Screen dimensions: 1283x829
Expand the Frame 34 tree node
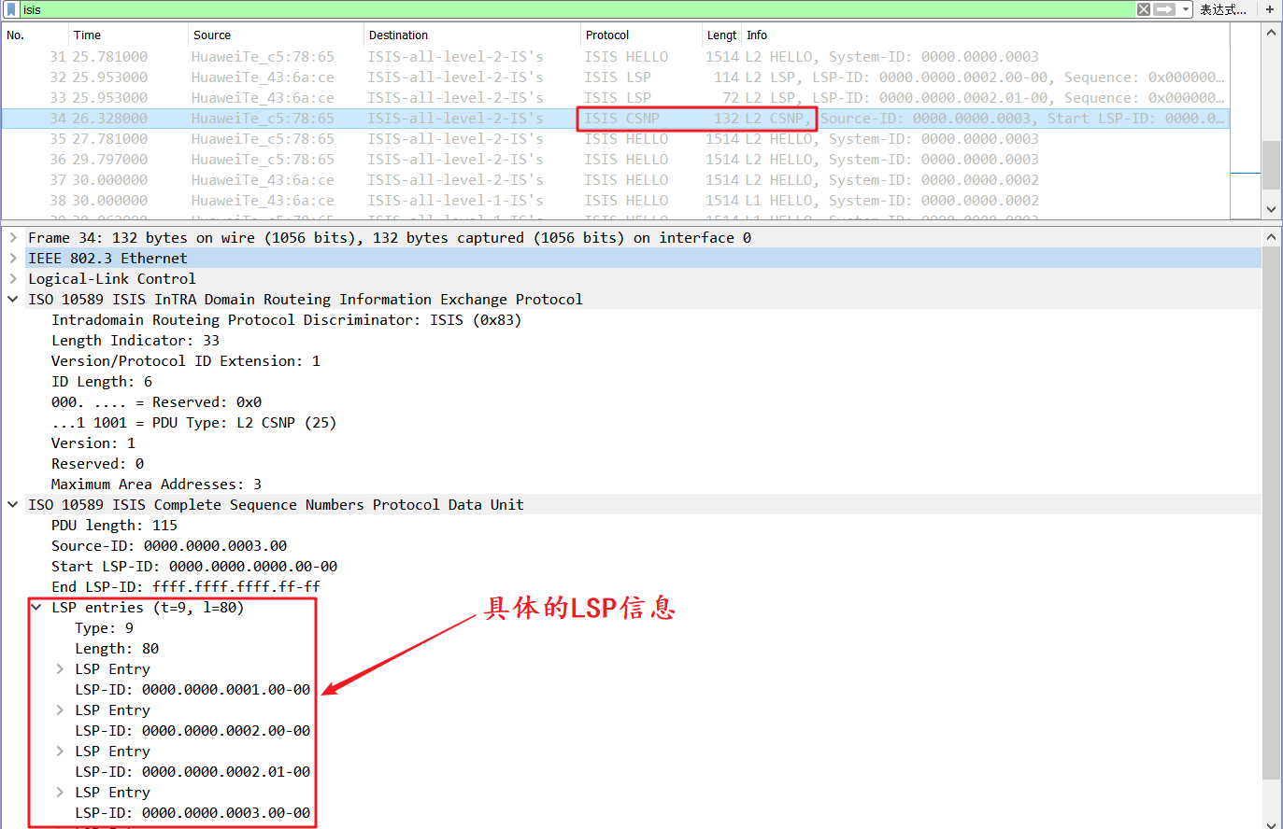[x=13, y=238]
